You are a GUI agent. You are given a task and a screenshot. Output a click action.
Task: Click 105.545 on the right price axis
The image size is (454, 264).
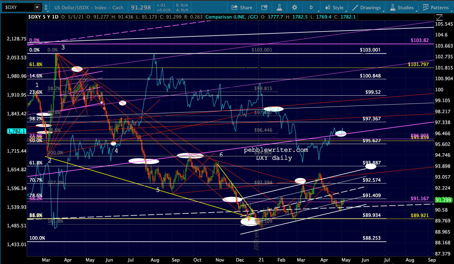point(444,24)
